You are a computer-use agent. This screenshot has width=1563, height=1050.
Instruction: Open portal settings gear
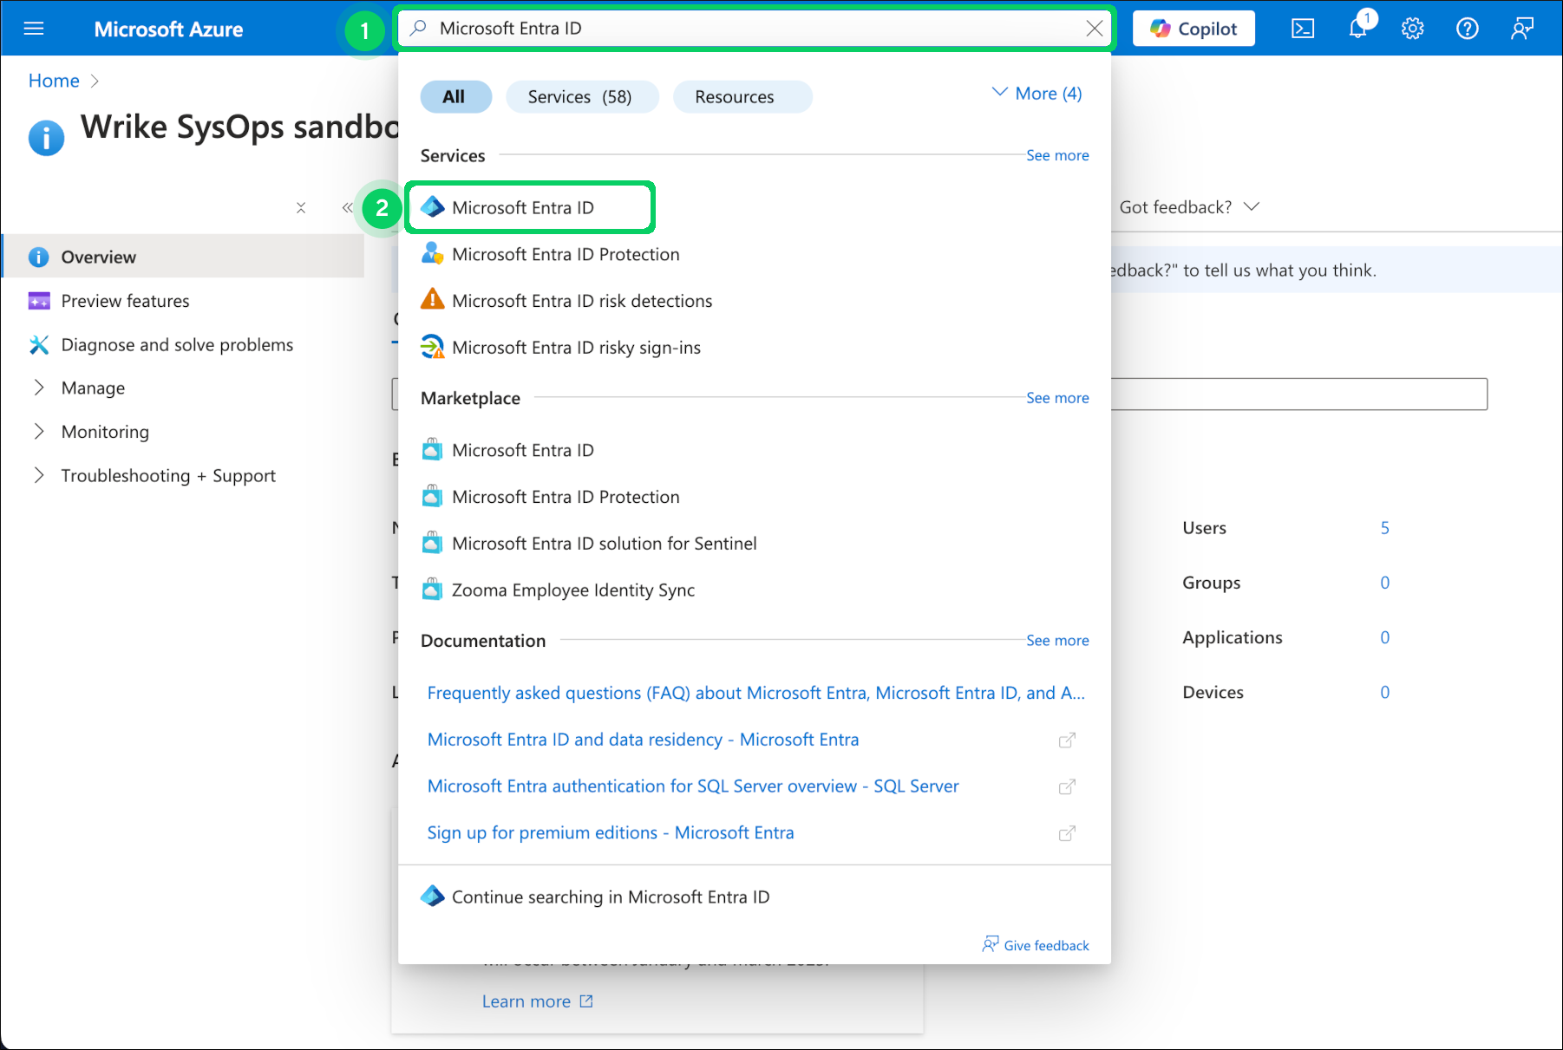coord(1412,29)
